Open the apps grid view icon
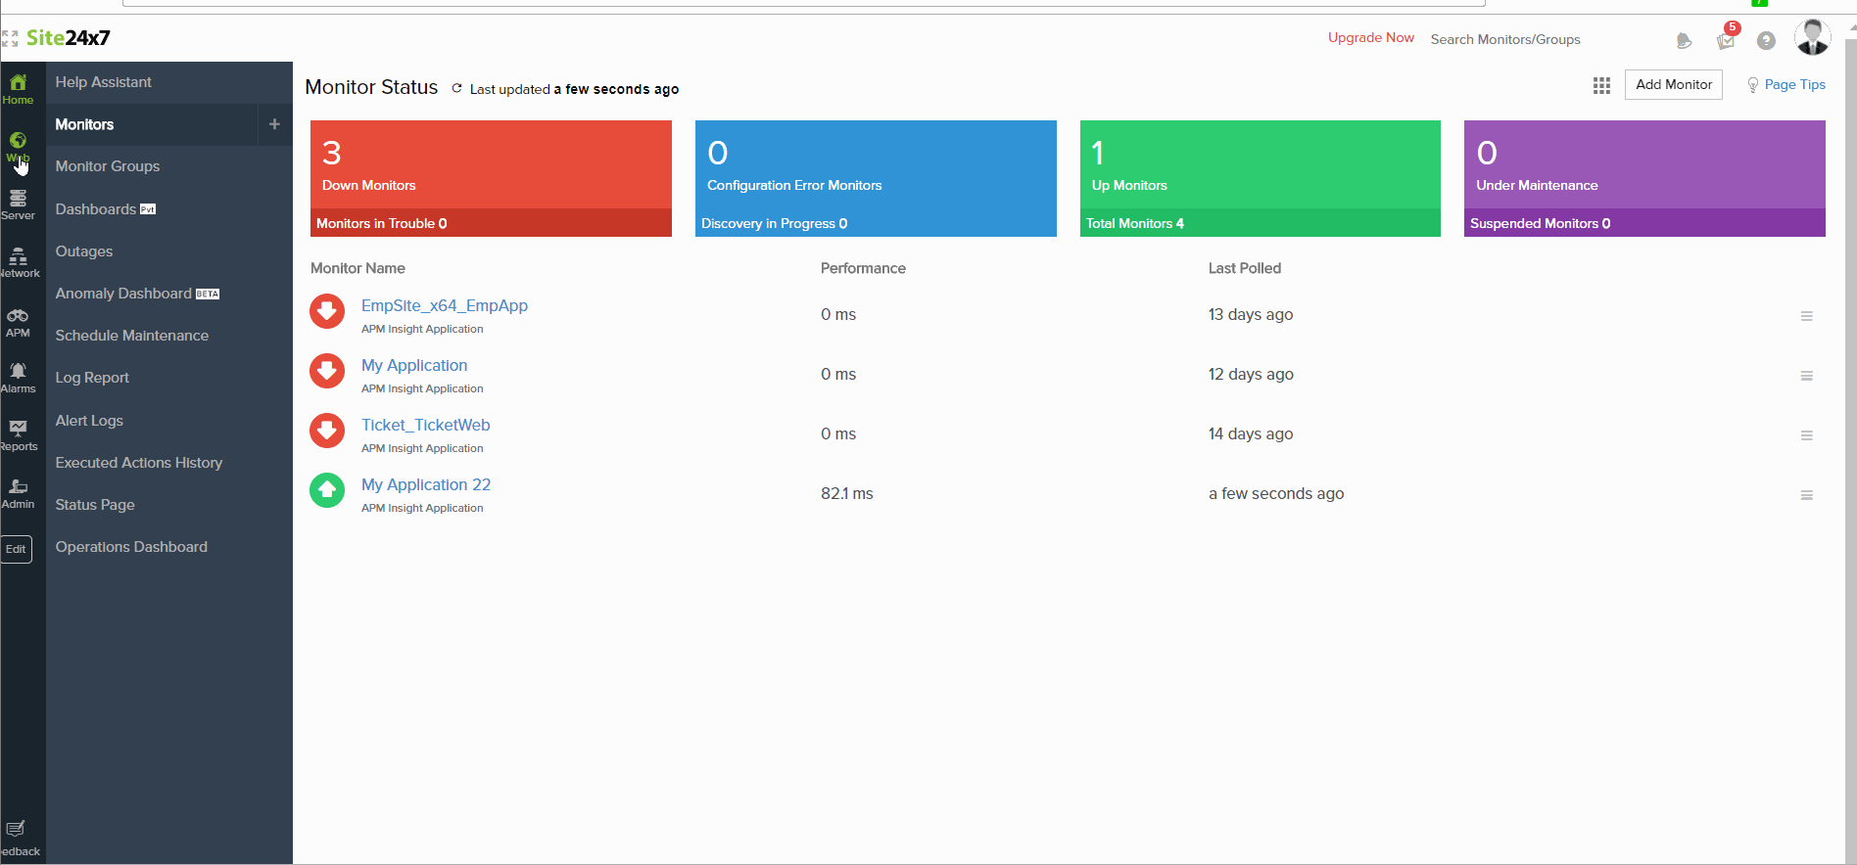The width and height of the screenshot is (1857, 865). coord(1601,85)
